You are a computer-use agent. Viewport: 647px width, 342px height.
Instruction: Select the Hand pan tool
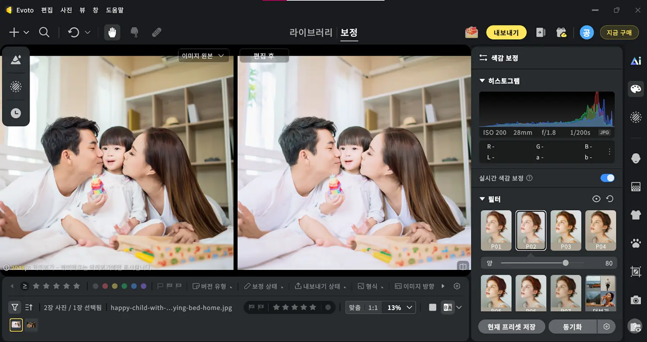[112, 32]
